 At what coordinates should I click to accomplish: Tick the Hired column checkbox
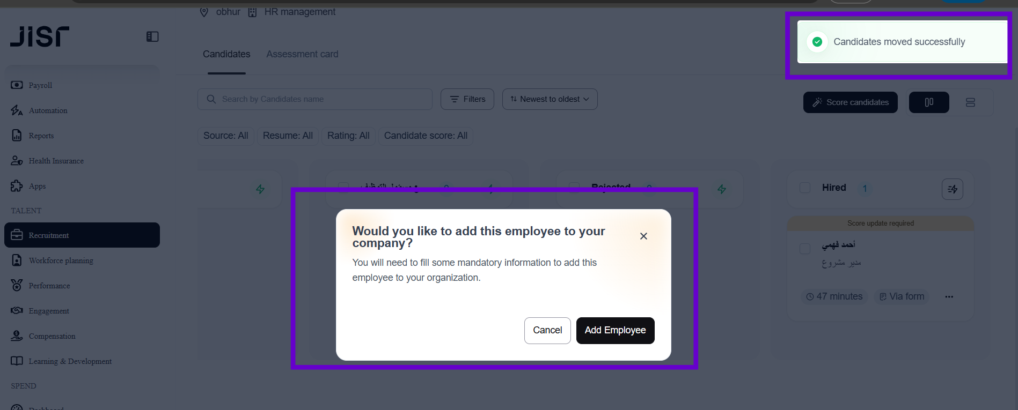click(x=805, y=188)
